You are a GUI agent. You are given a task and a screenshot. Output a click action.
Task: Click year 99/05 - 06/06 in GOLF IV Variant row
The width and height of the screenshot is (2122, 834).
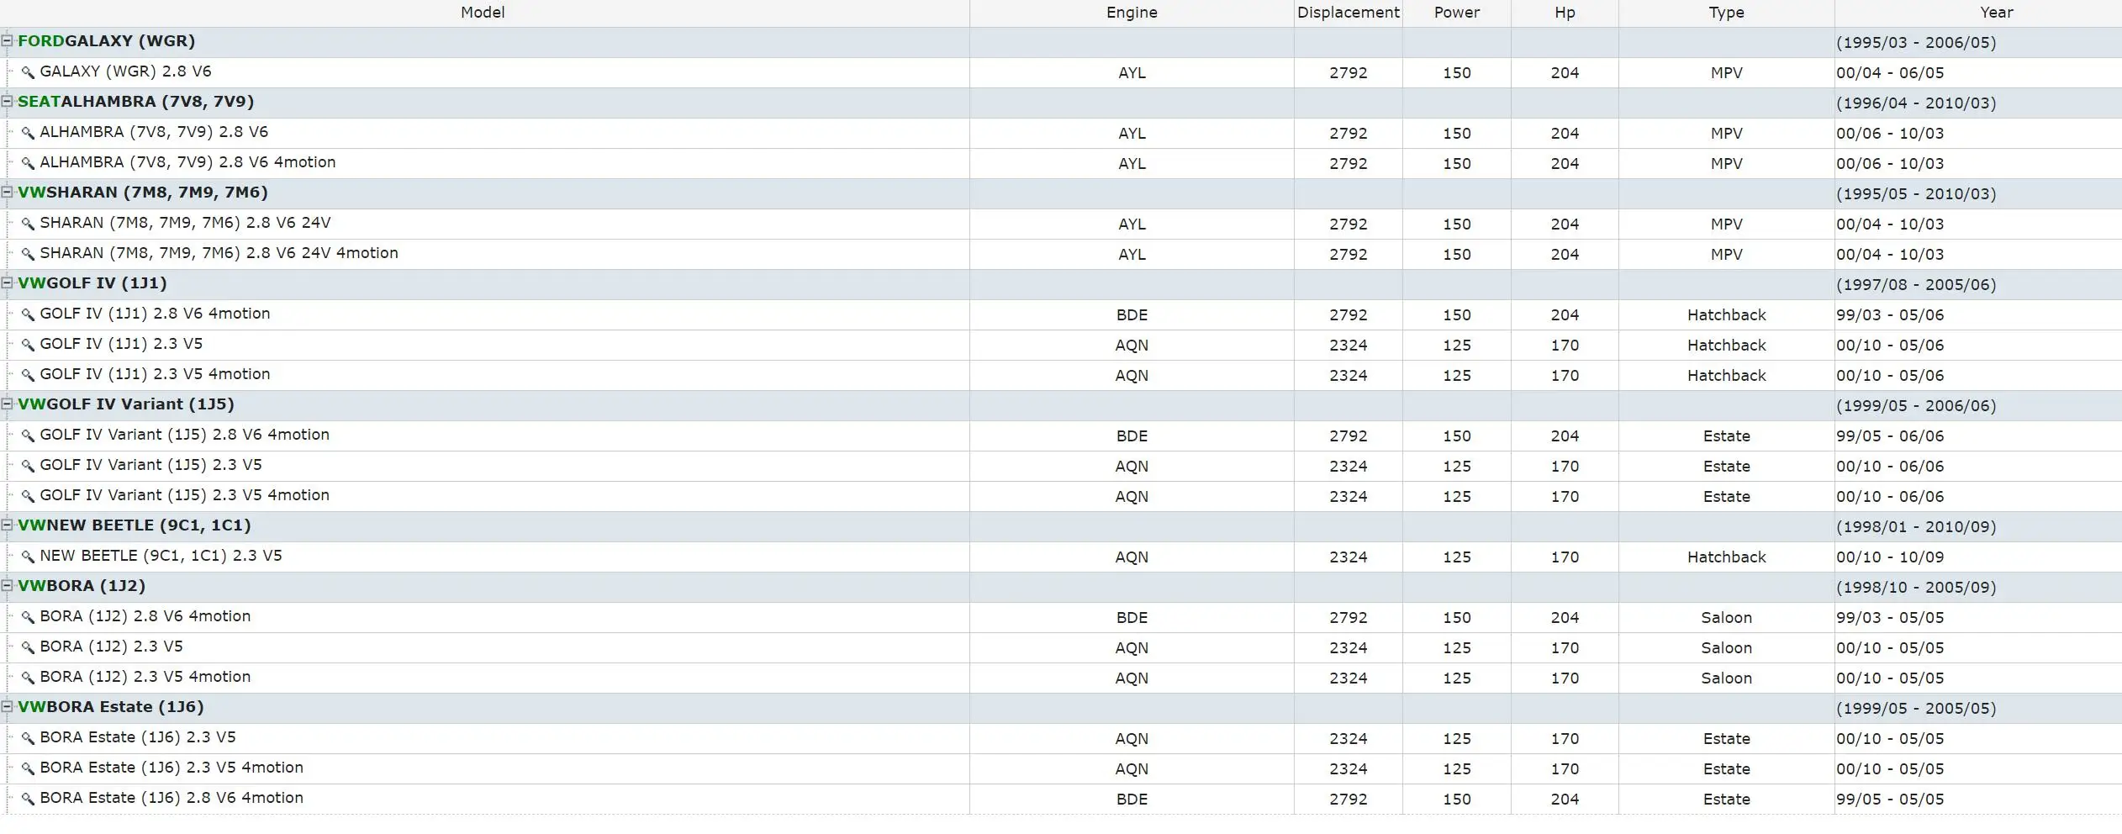[x=1890, y=436]
